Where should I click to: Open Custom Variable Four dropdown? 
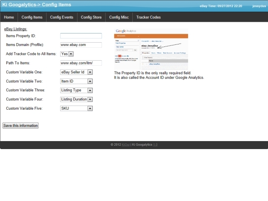tap(76, 99)
